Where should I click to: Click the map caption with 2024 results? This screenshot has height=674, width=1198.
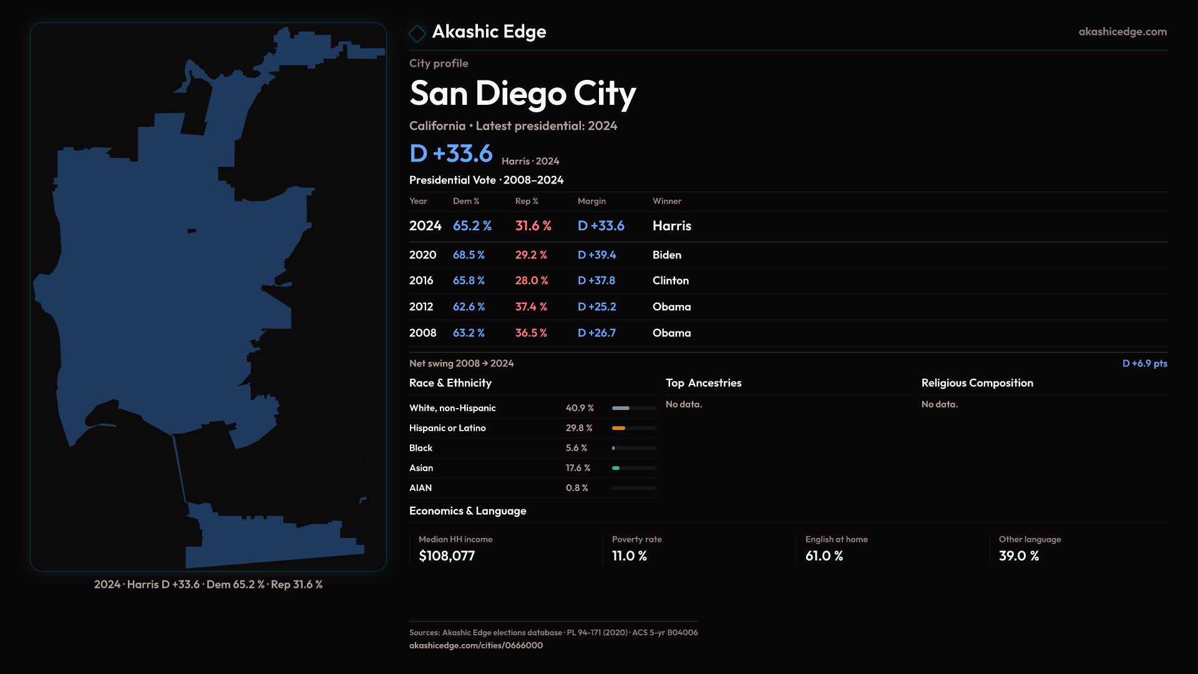click(x=208, y=585)
